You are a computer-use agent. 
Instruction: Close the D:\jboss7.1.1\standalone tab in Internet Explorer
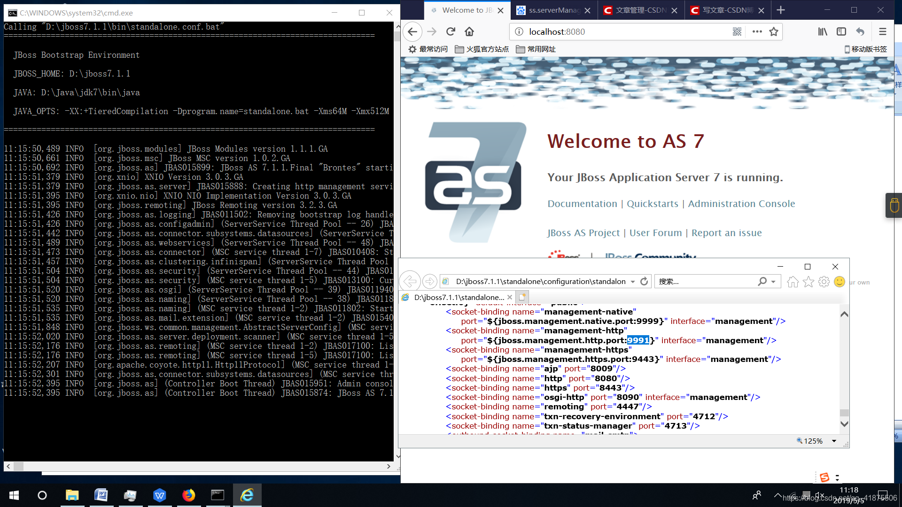tap(509, 297)
